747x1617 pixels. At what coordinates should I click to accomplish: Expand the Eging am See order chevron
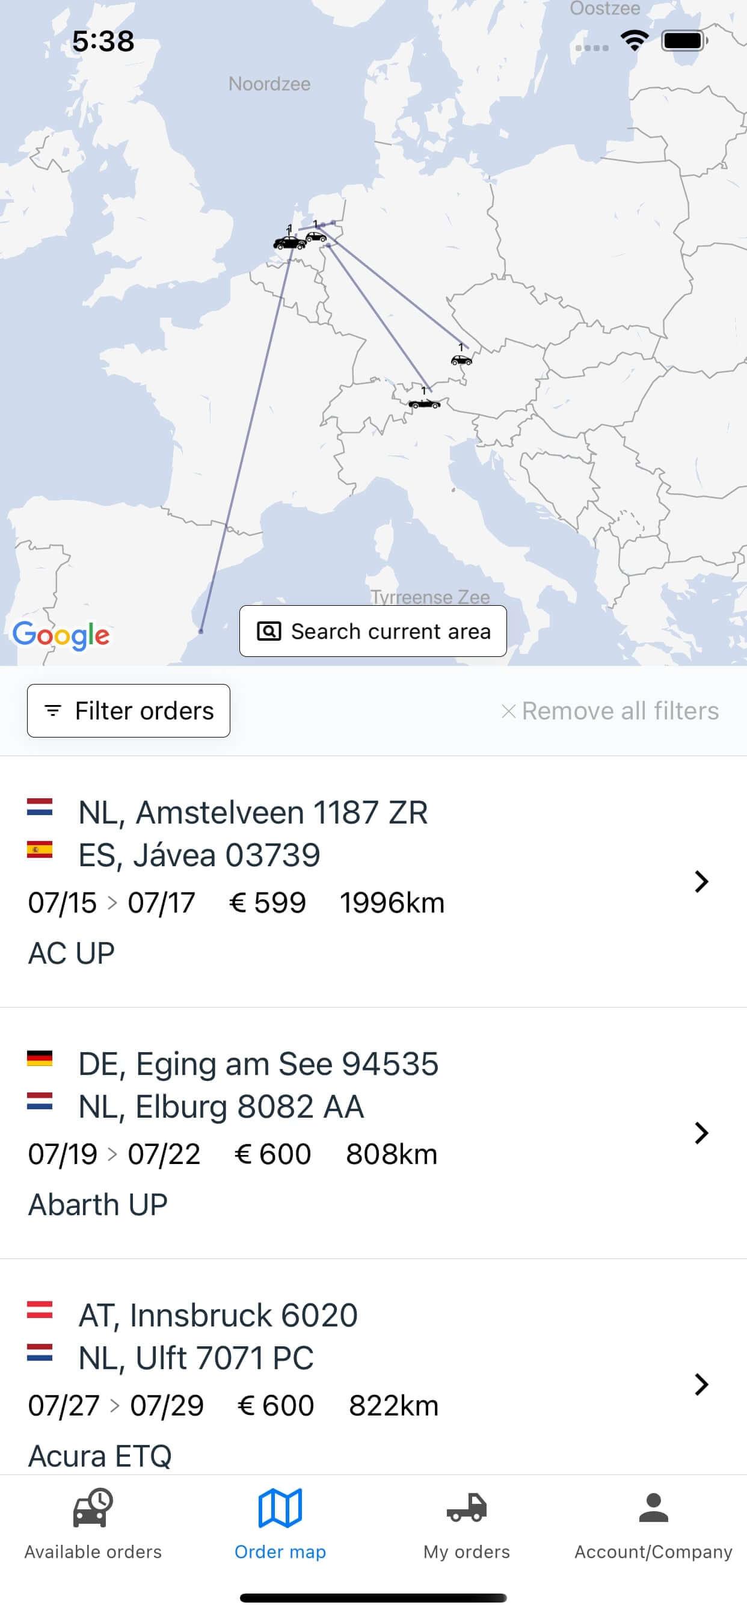coord(701,1133)
